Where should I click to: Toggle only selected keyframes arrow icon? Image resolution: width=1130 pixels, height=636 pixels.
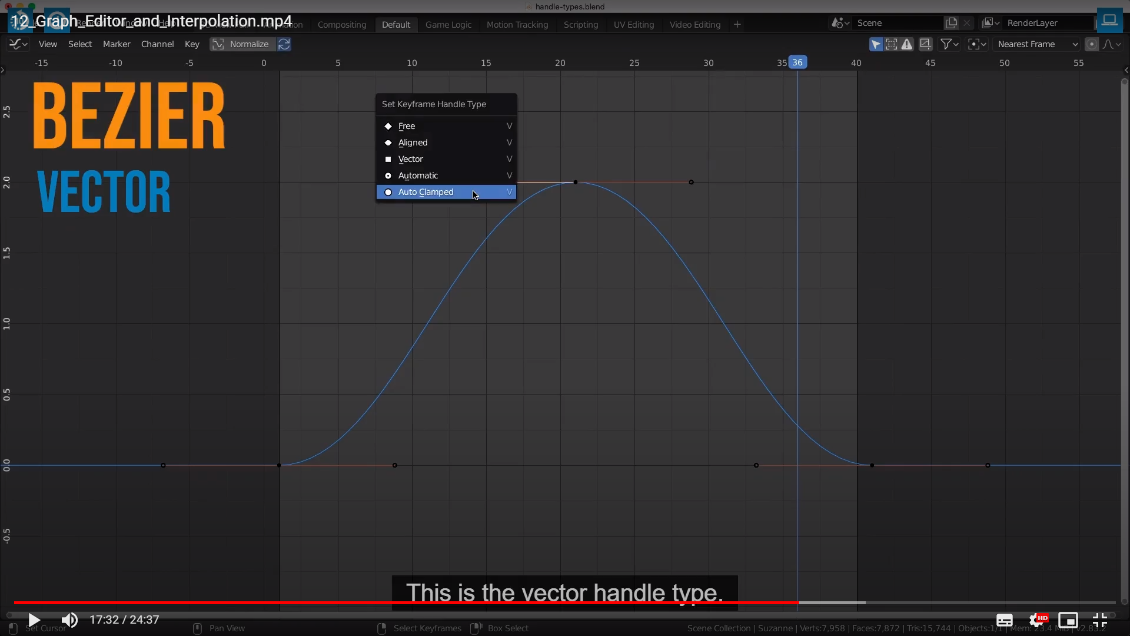(x=876, y=44)
